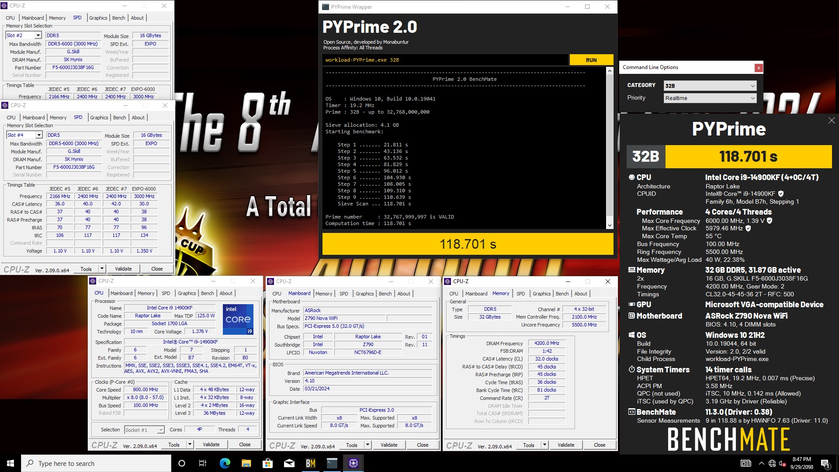The height and width of the screenshot is (472, 839).
Task: Open memory slot dropdown showing Slot #4
Action: click(24, 135)
